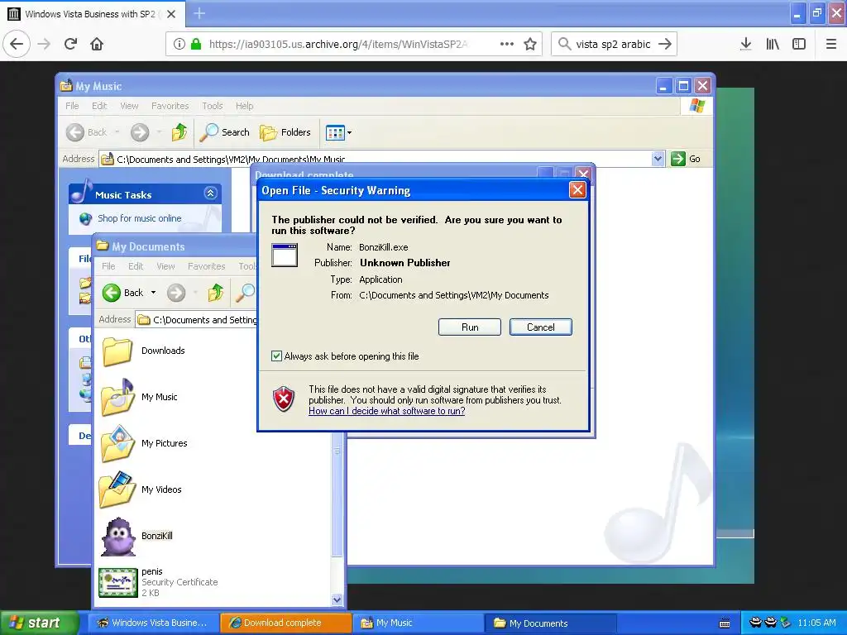Click Up folder icon in My Music toolbar
Viewport: 847px width, 635px height.
coord(179,132)
